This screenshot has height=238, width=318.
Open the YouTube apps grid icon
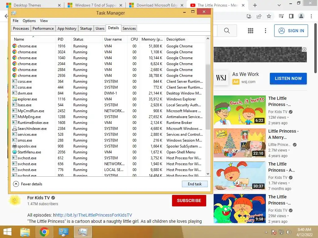point(251,31)
